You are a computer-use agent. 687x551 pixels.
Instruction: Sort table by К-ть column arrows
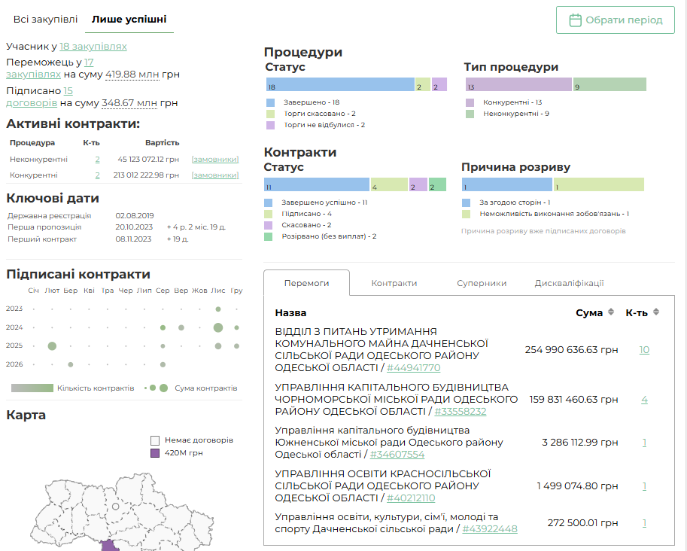click(x=656, y=312)
